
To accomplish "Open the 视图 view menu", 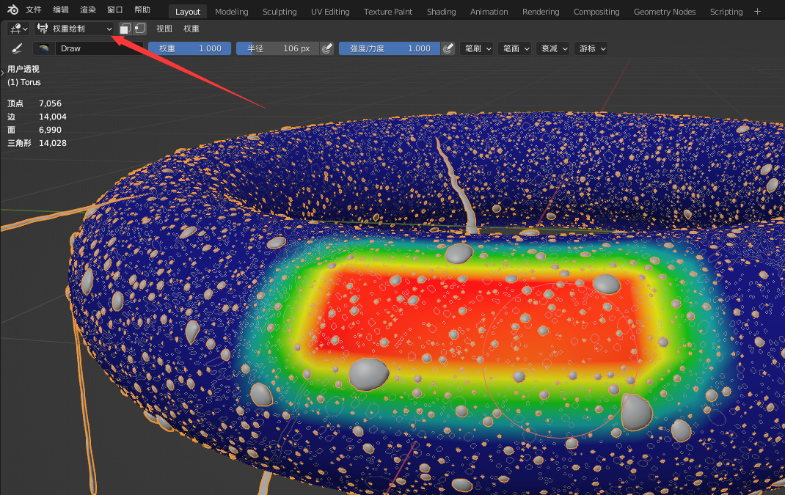I will 164,29.
